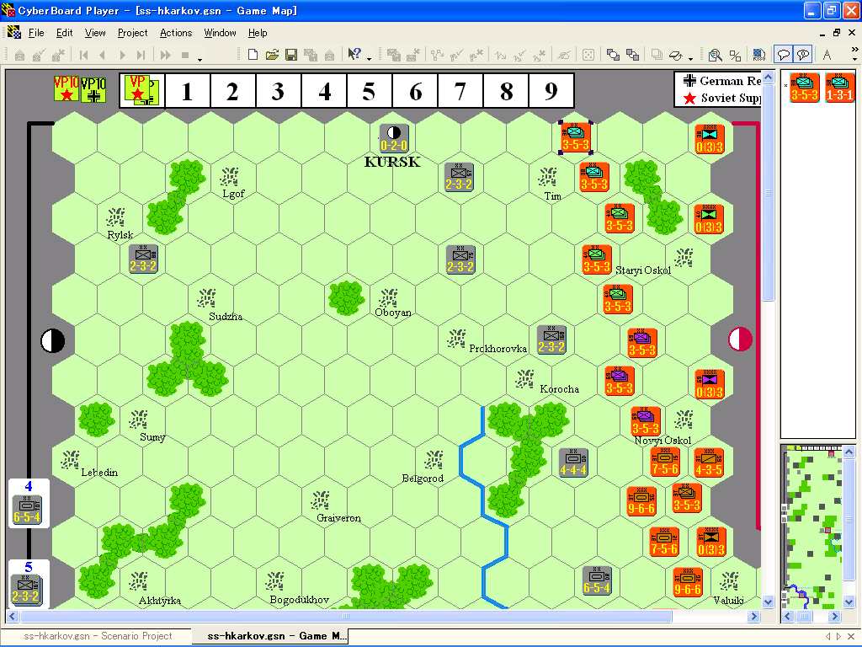This screenshot has width=862, height=647.
Task: Click turn track box 5
Action: tap(370, 91)
